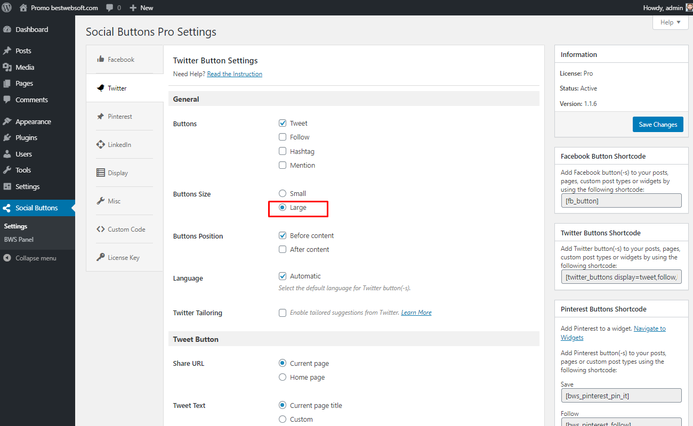The width and height of the screenshot is (693, 426).
Task: Click the Users icon in sidebar
Action: click(7, 154)
